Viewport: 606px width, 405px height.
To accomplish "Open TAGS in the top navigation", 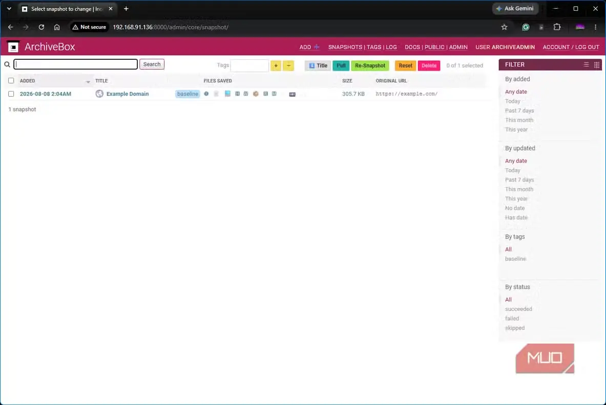I will point(374,47).
